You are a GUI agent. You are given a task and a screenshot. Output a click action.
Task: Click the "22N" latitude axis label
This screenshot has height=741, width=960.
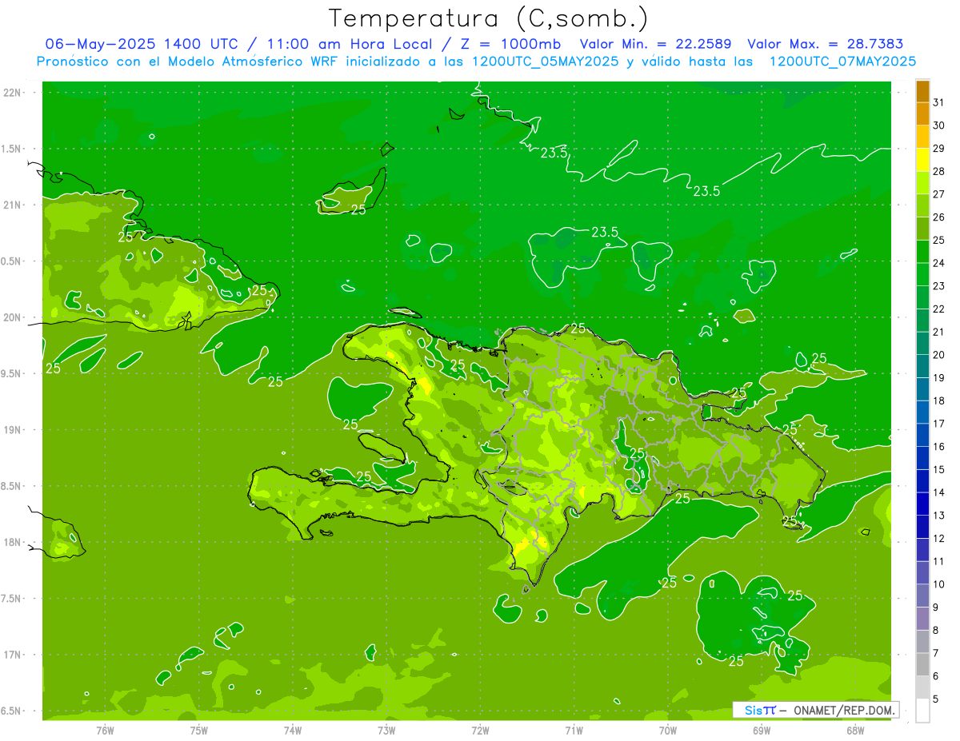[x=12, y=93]
